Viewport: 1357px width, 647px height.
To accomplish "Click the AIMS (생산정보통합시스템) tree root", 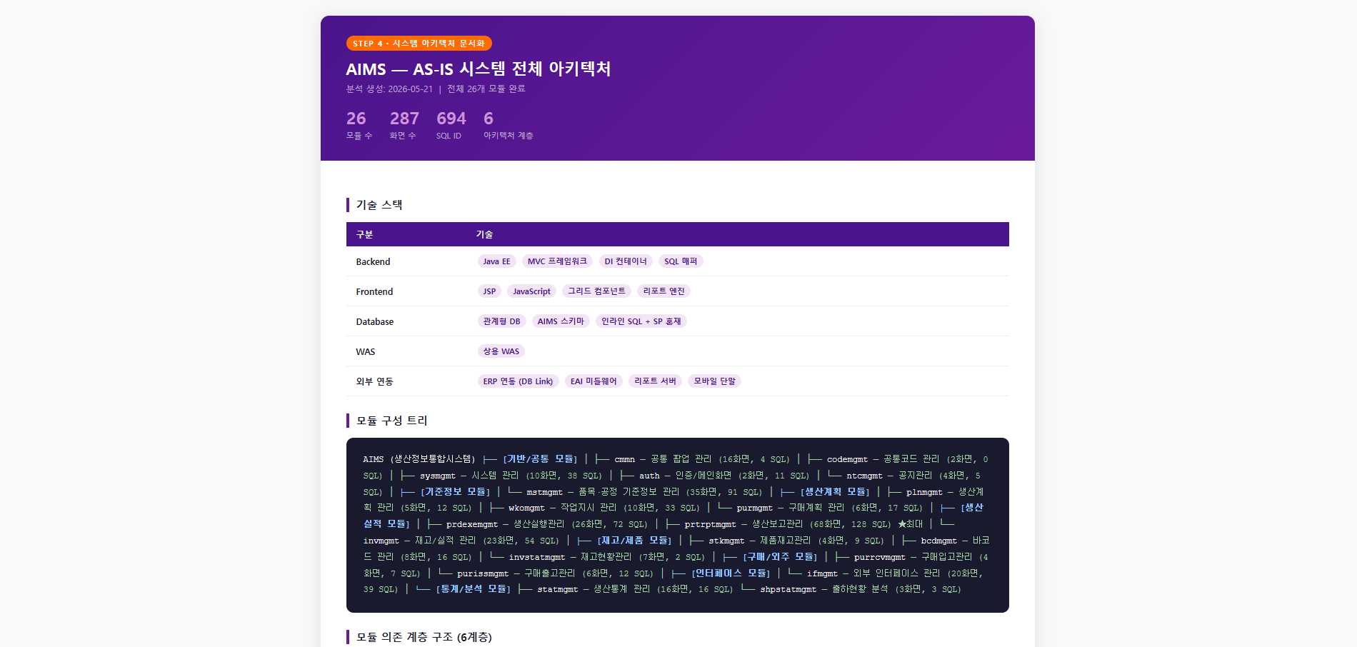I will pyautogui.click(x=419, y=459).
